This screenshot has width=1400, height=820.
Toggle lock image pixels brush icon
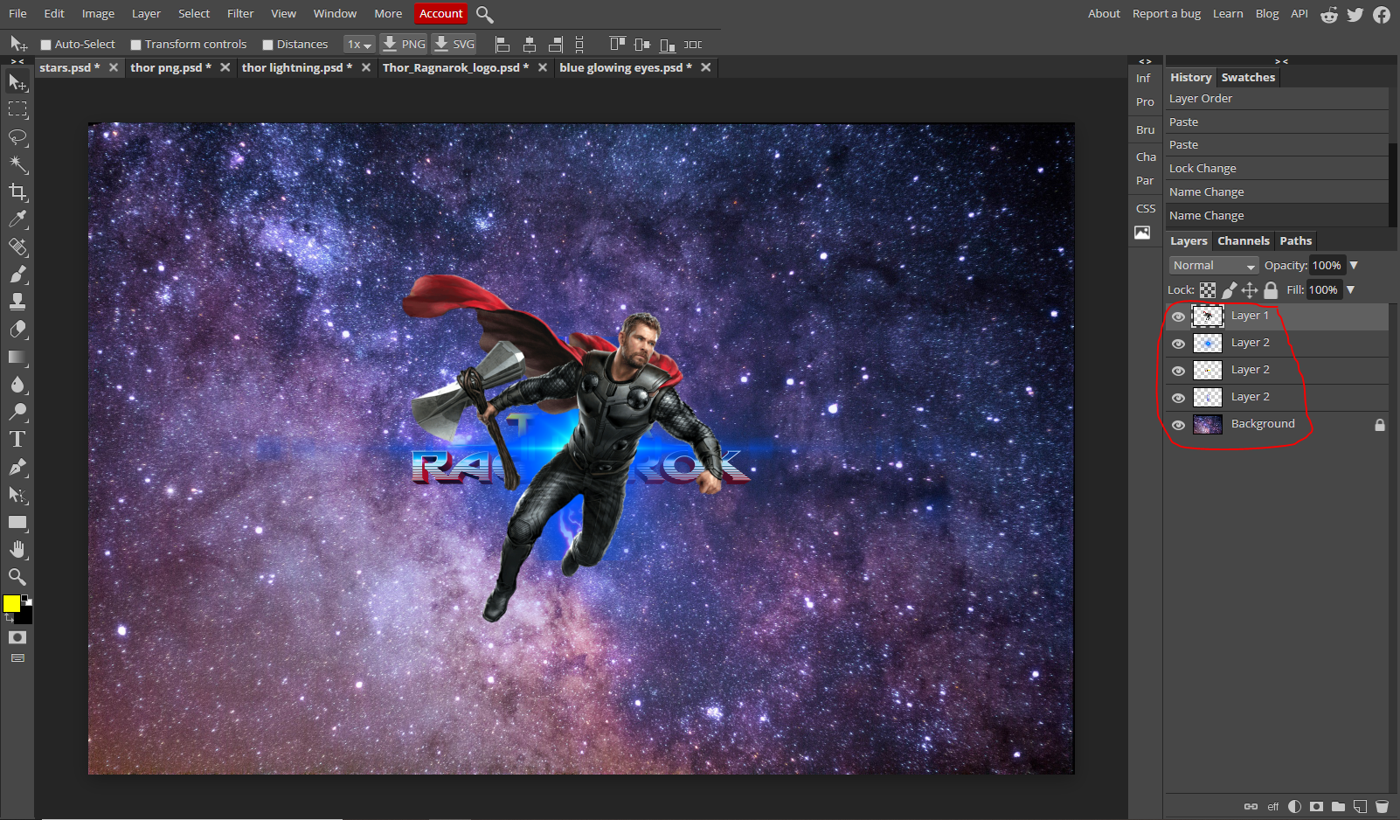(x=1229, y=290)
